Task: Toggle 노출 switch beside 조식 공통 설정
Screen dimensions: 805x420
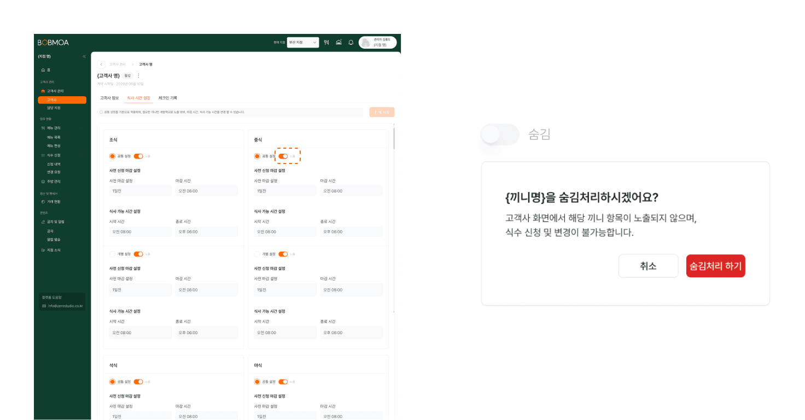Action: [x=138, y=156]
